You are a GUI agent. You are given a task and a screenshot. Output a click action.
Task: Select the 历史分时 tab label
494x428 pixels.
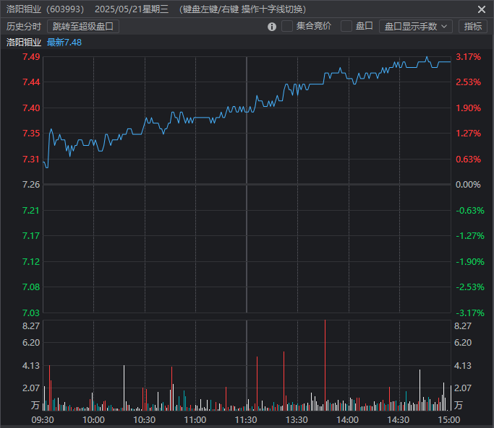tap(23, 27)
